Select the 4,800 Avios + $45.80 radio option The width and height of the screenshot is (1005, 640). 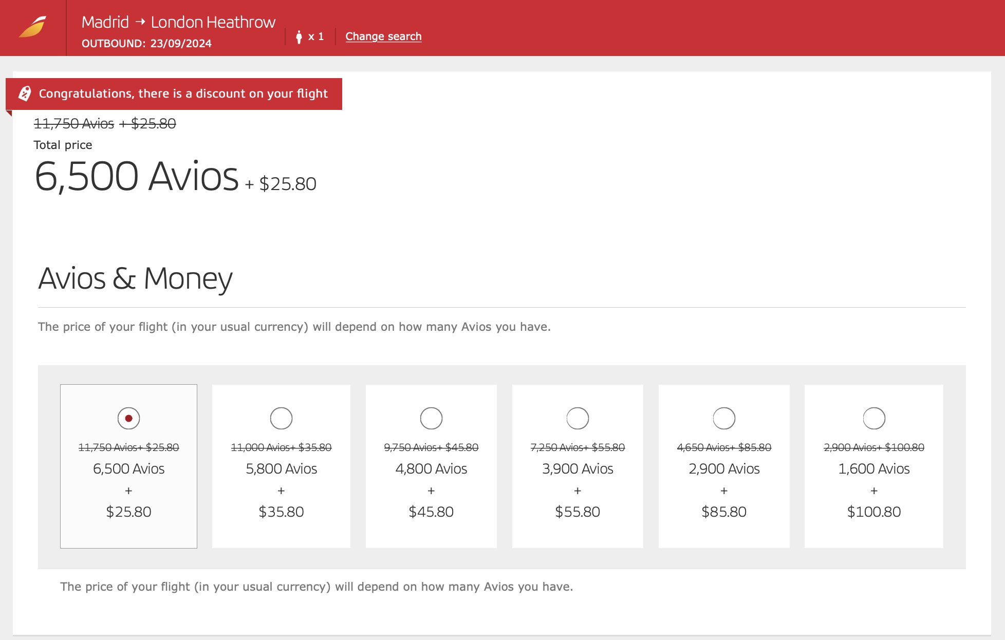pyautogui.click(x=431, y=418)
